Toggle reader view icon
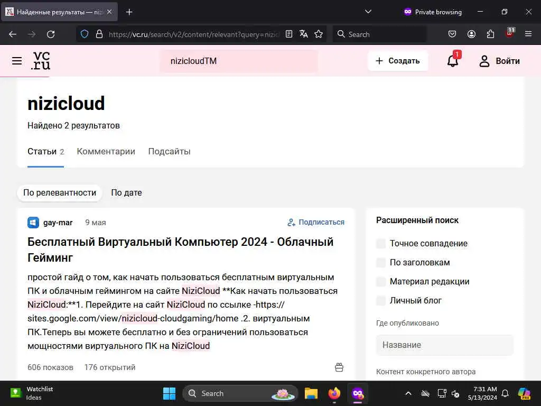The width and height of the screenshot is (541, 406). 289,34
